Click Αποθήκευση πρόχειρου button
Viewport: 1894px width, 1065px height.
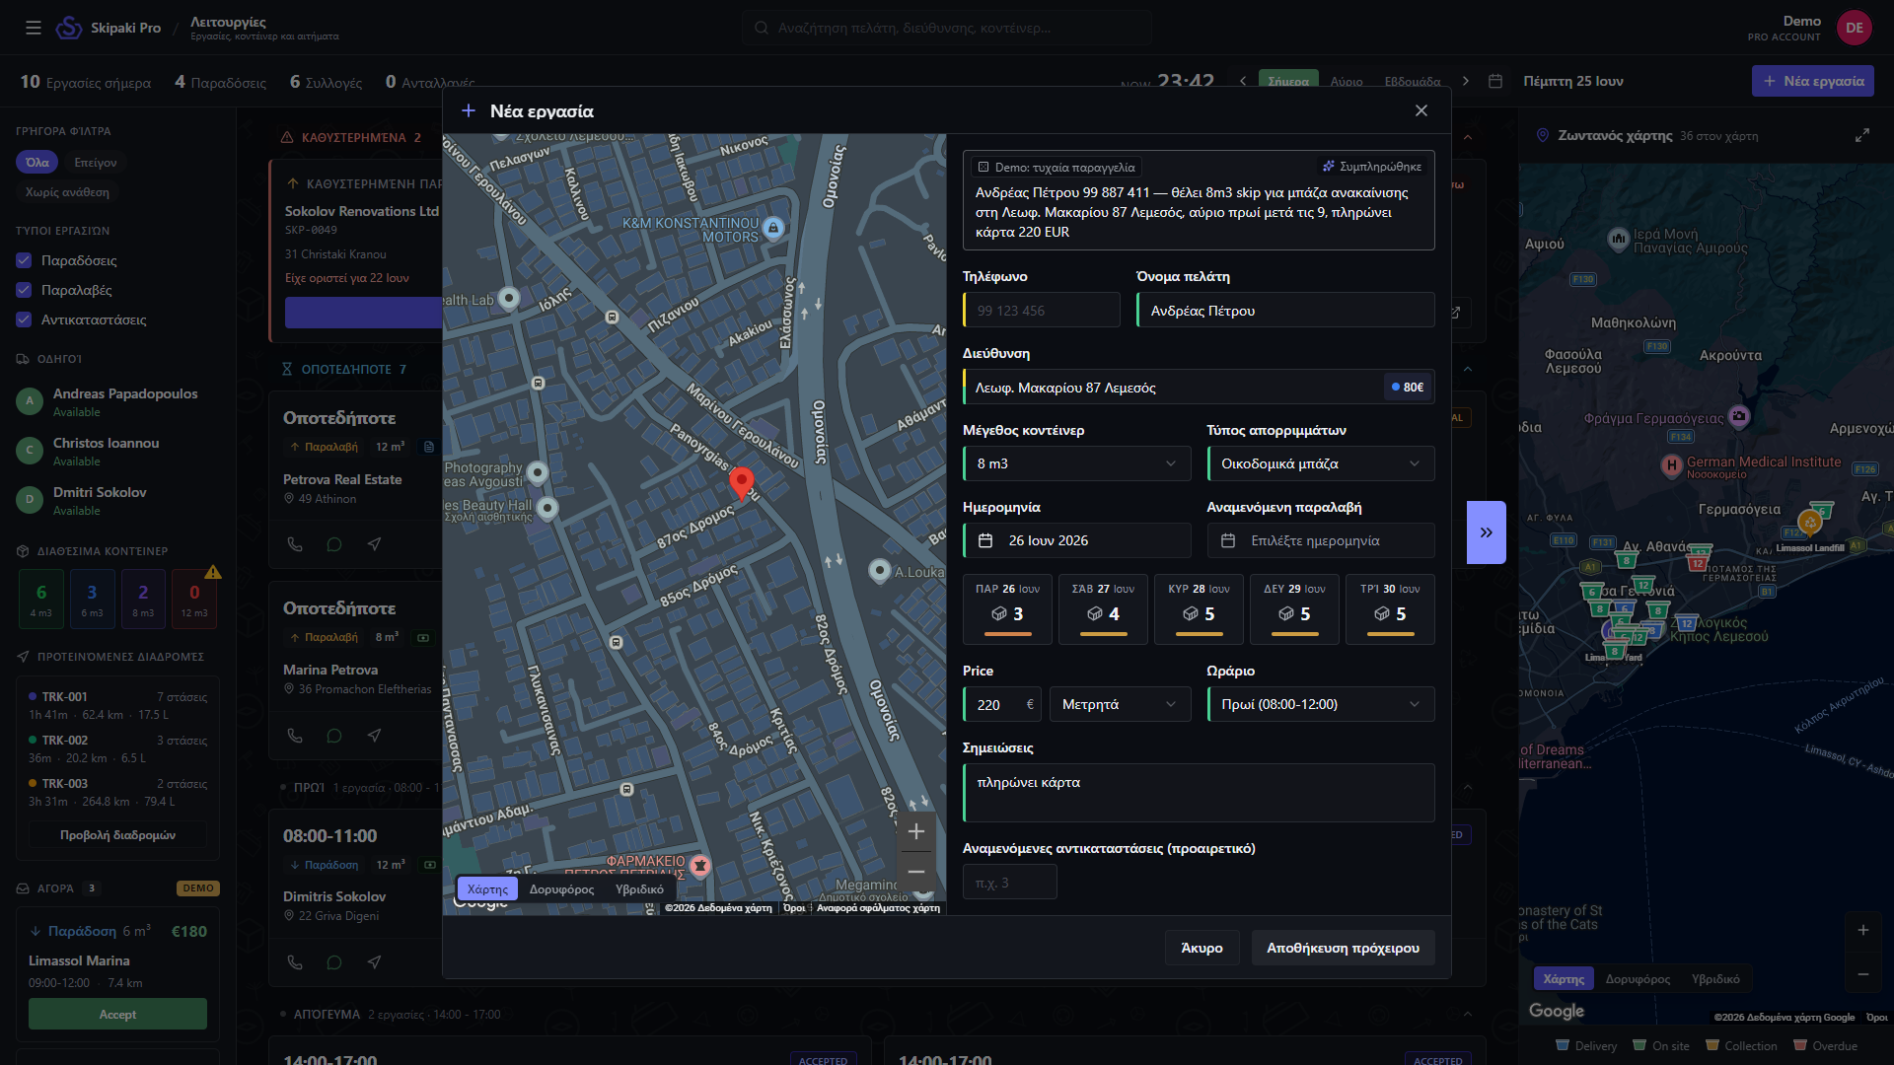coord(1343,948)
